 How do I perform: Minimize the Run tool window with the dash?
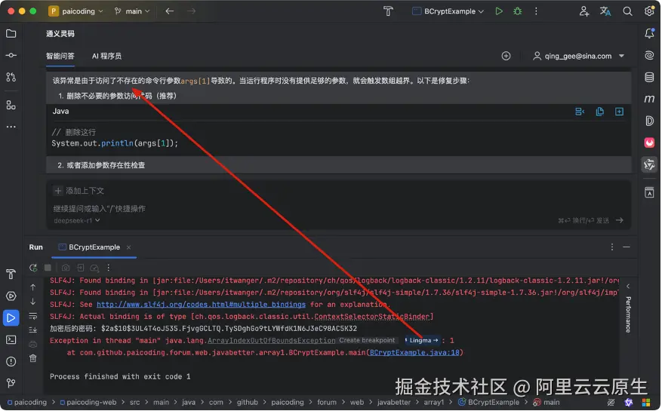(x=627, y=247)
